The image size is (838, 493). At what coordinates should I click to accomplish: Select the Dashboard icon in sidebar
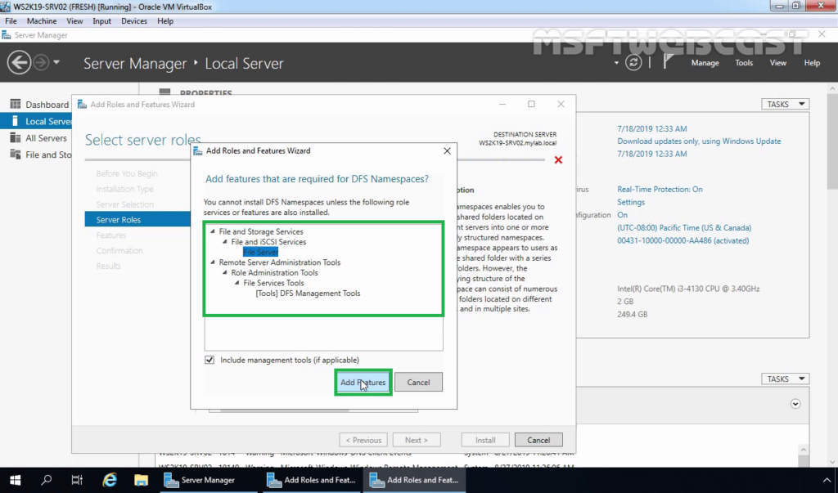tap(15, 104)
